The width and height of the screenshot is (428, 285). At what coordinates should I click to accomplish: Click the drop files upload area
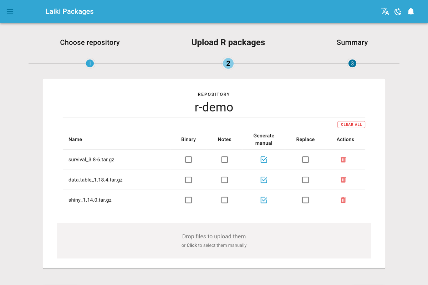[214, 240]
